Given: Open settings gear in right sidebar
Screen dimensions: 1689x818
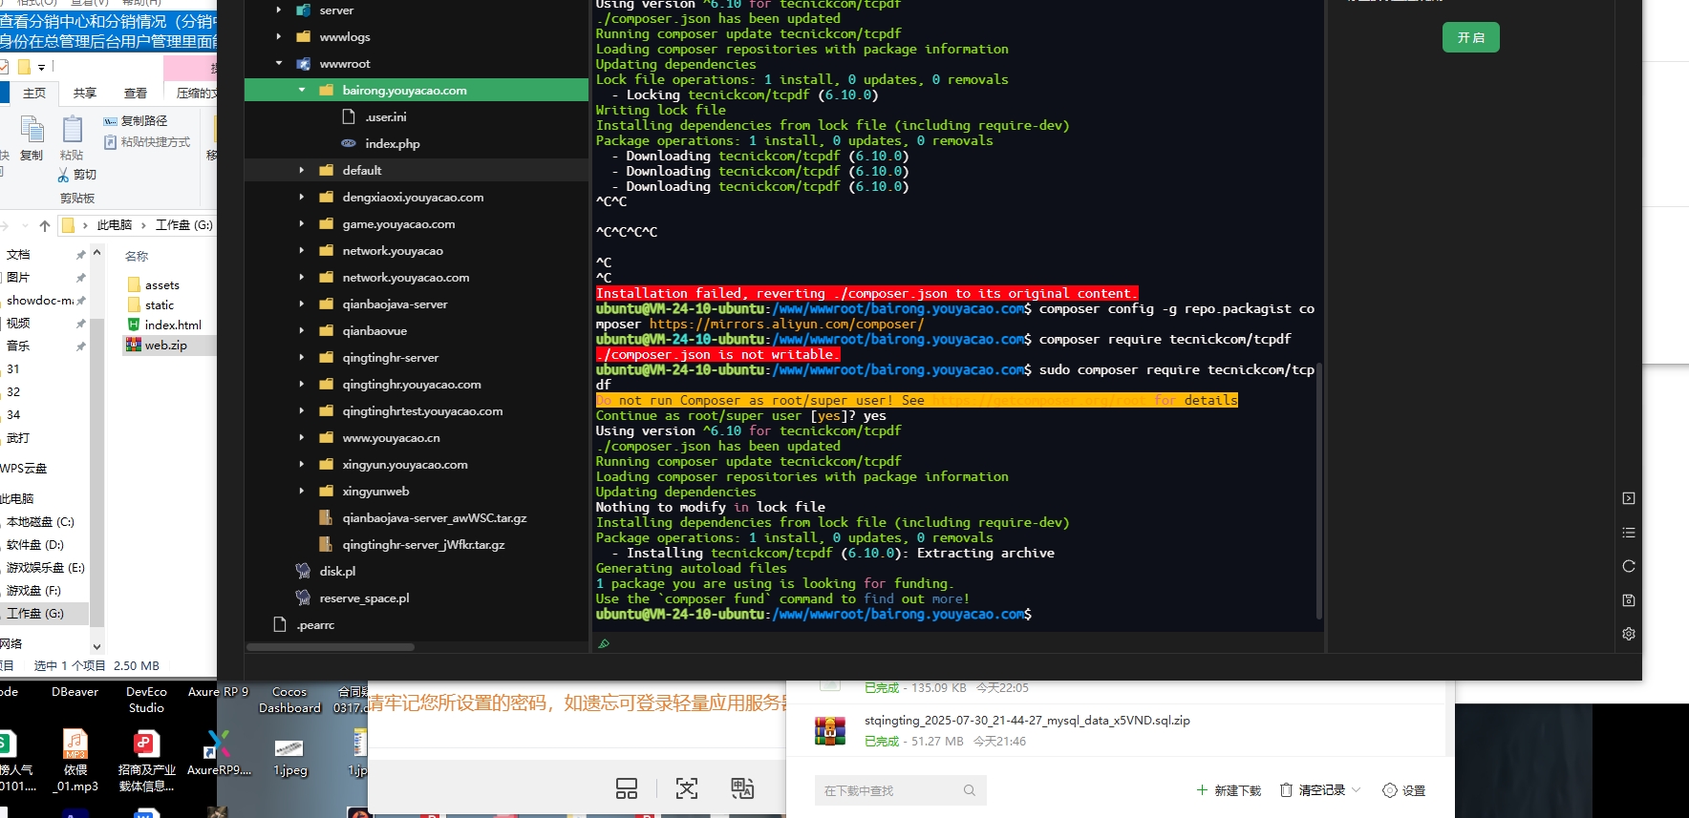Looking at the screenshot, I should point(1629,634).
